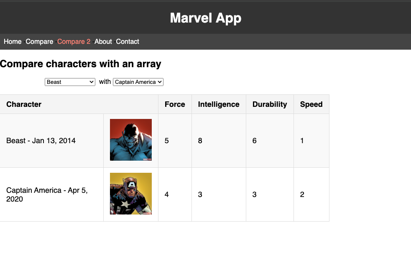Click the Force column header
Image resolution: width=411 pixels, height=260 pixels.
coord(175,104)
